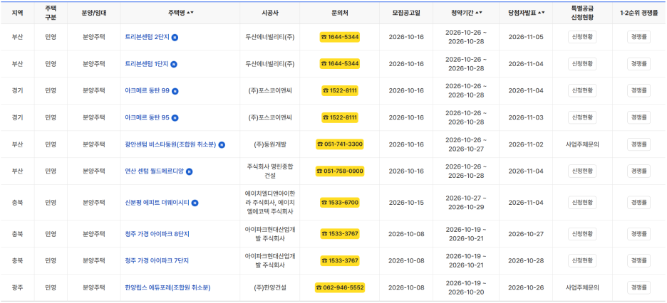Open 광안센텀 비스타동원(조합원 취소분) link
The height and width of the screenshot is (303, 667).
pos(170,144)
